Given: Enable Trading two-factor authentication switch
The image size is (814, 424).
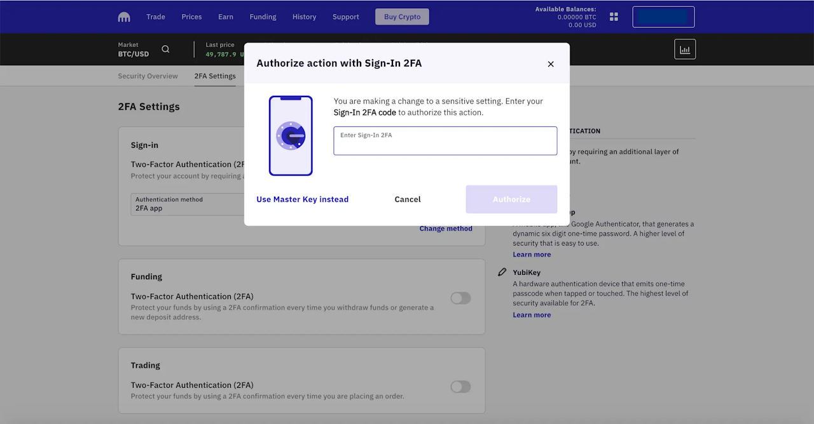Looking at the screenshot, I should [460, 387].
